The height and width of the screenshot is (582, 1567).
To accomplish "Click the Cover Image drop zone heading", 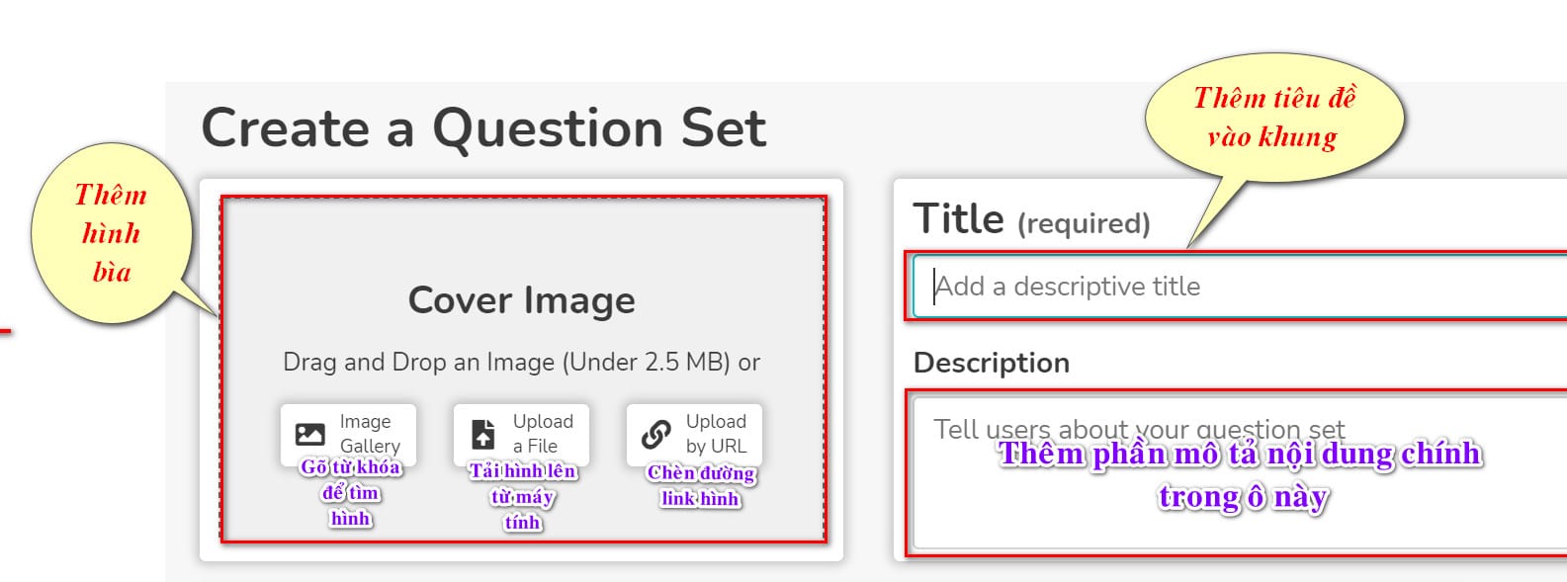I will (x=522, y=300).
